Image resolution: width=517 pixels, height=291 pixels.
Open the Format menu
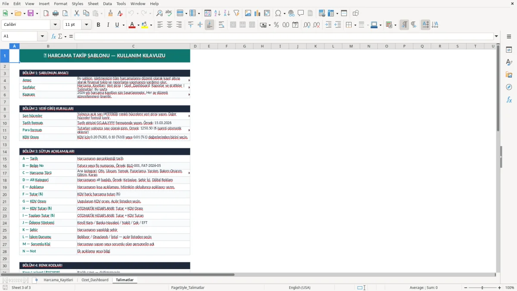pyautogui.click(x=60, y=3)
